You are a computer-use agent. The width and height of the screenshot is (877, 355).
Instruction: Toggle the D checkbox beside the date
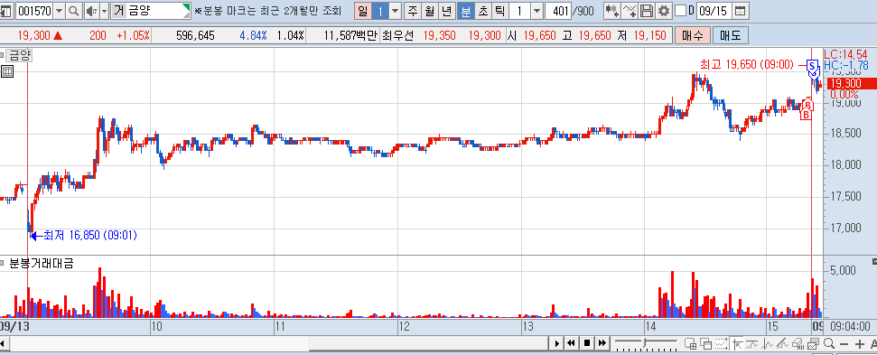(680, 10)
